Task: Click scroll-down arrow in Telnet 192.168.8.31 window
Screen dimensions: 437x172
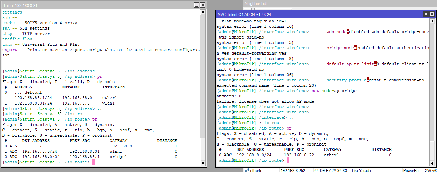Action: [x=203, y=163]
